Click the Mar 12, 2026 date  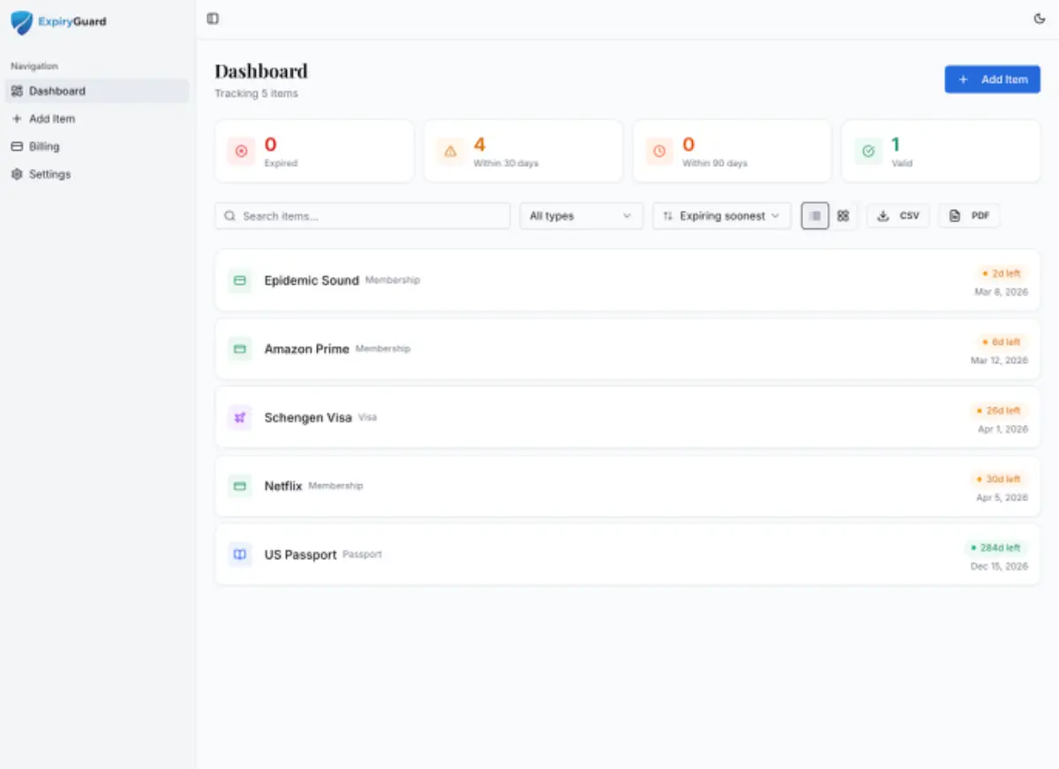coord(1000,361)
